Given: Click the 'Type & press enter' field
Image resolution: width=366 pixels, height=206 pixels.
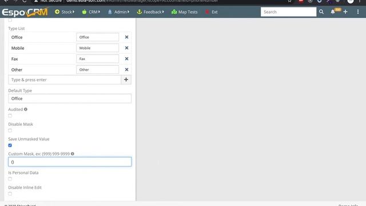Looking at the screenshot, I should point(65,80).
